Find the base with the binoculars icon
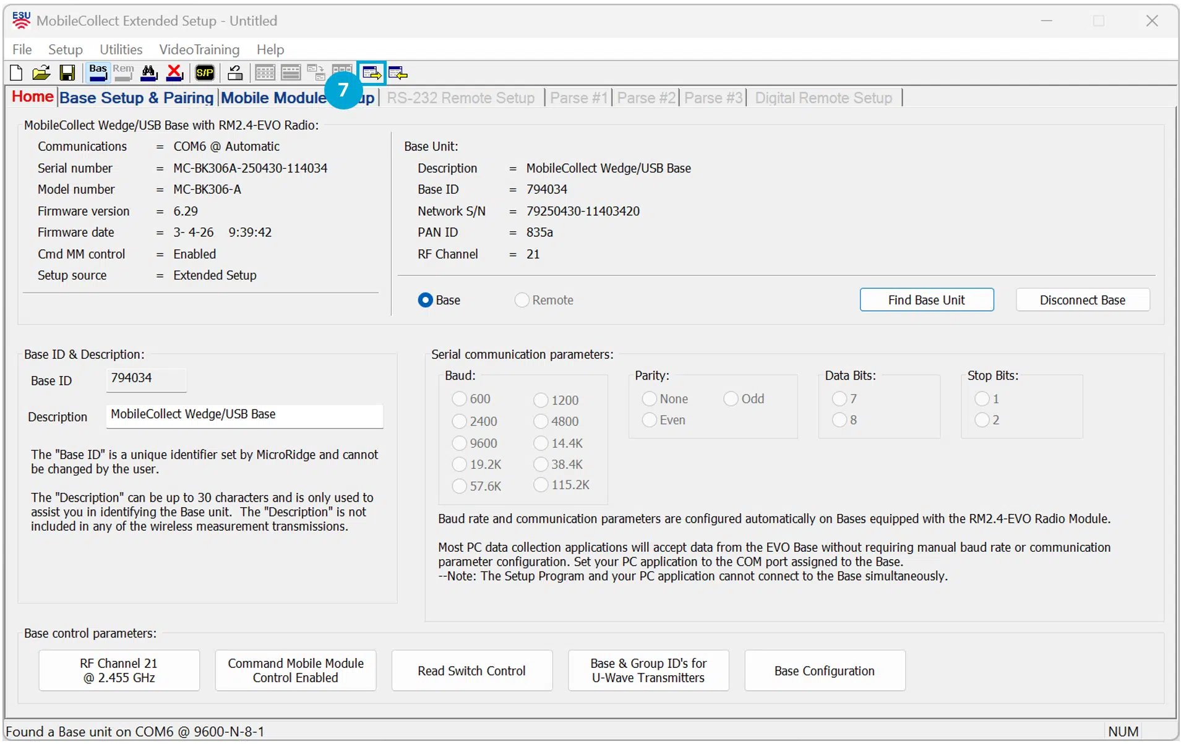The image size is (1181, 744). (149, 73)
